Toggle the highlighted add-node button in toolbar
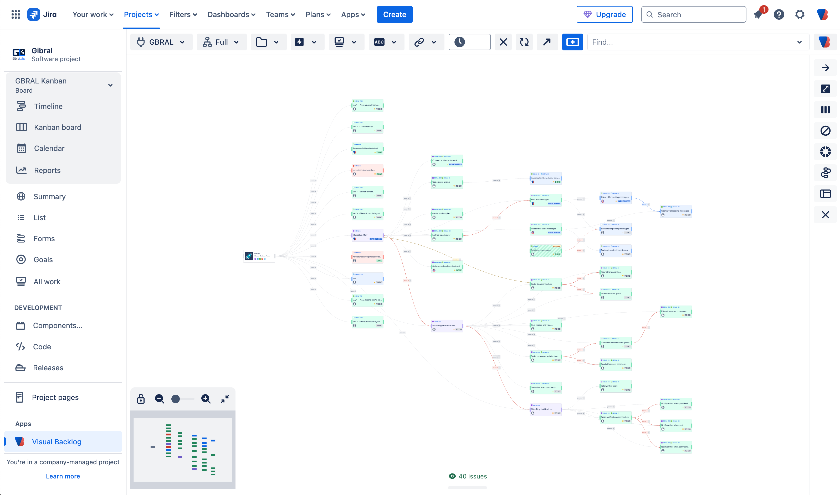The height and width of the screenshot is (495, 840). coord(572,42)
